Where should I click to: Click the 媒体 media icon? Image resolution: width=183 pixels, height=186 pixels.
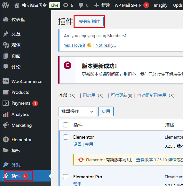[6, 45]
